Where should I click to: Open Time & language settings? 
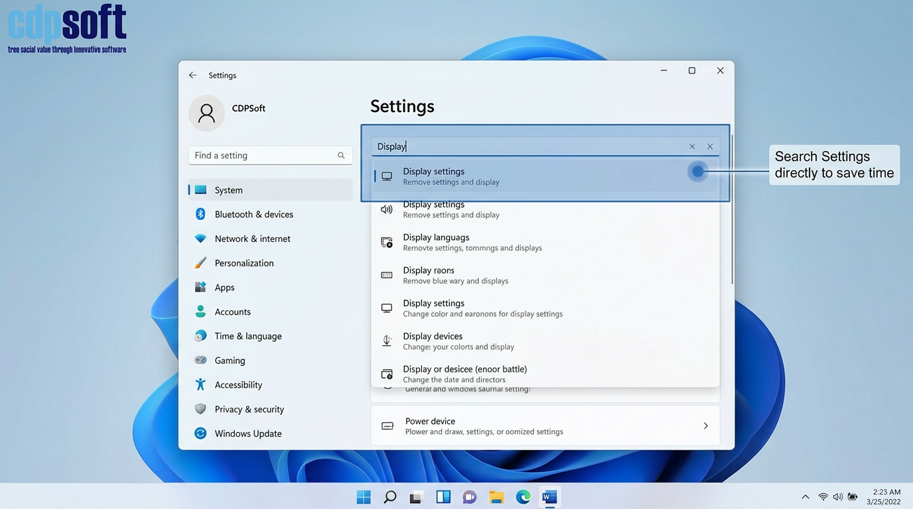click(247, 336)
